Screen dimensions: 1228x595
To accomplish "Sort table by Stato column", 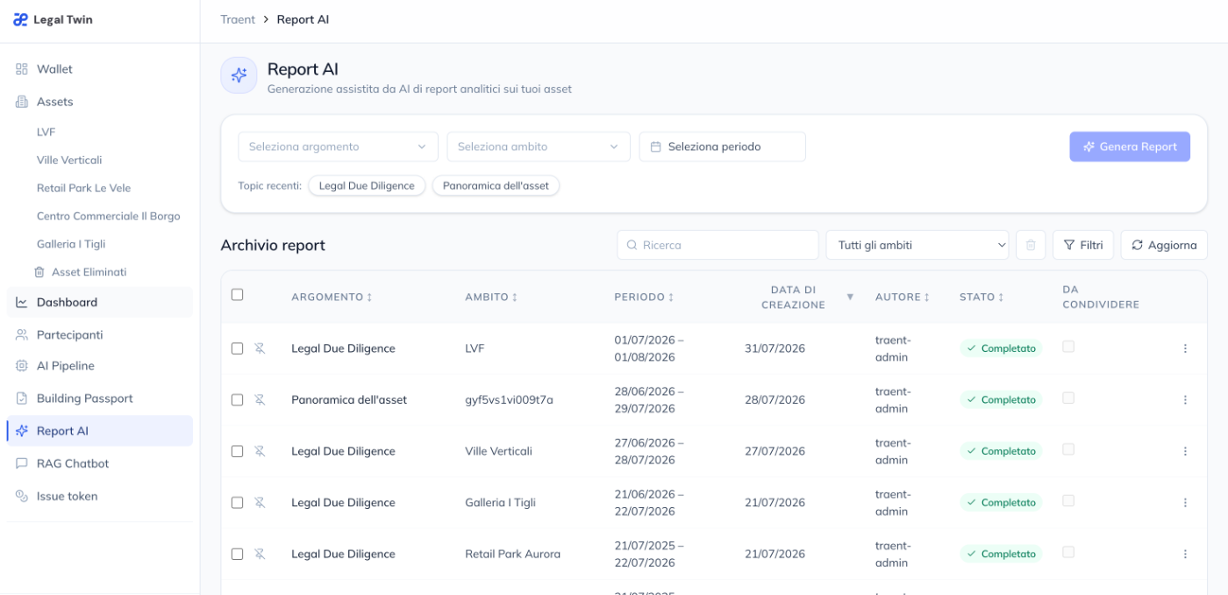I will point(982,297).
